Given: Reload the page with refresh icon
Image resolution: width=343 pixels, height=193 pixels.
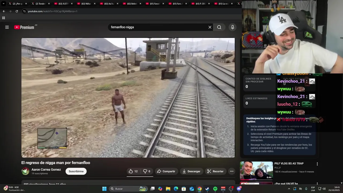Looking at the screenshot, I should [17, 11].
